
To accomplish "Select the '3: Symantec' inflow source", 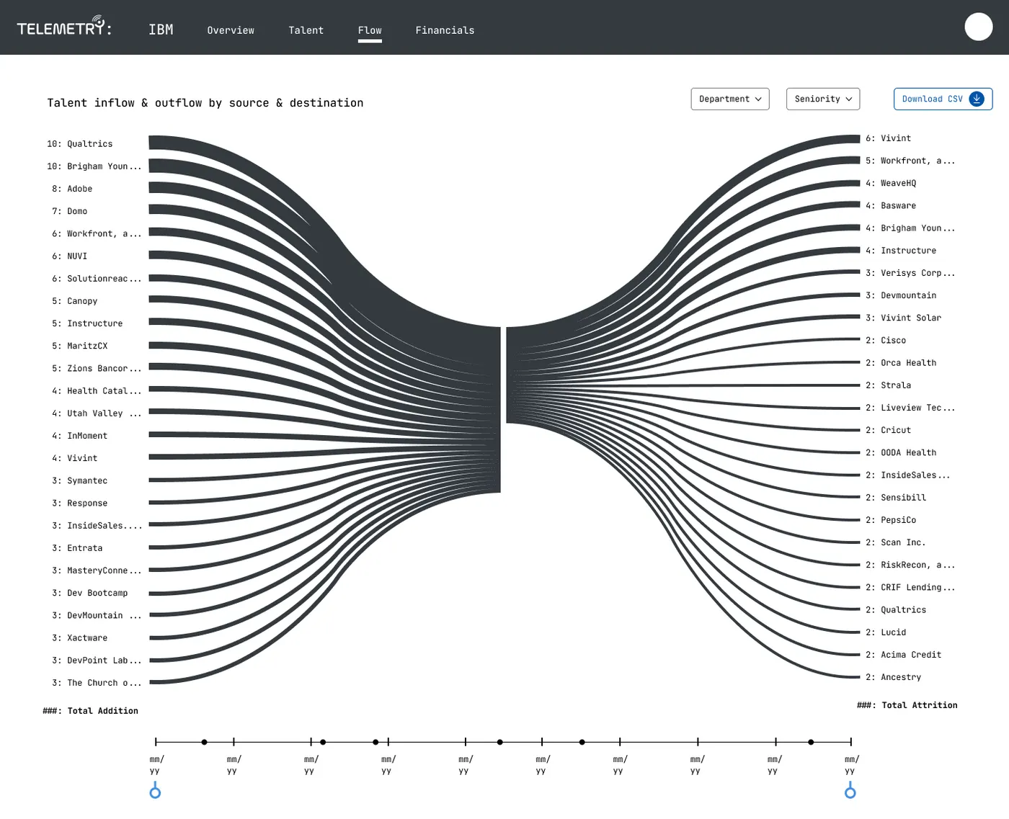I will click(79, 480).
